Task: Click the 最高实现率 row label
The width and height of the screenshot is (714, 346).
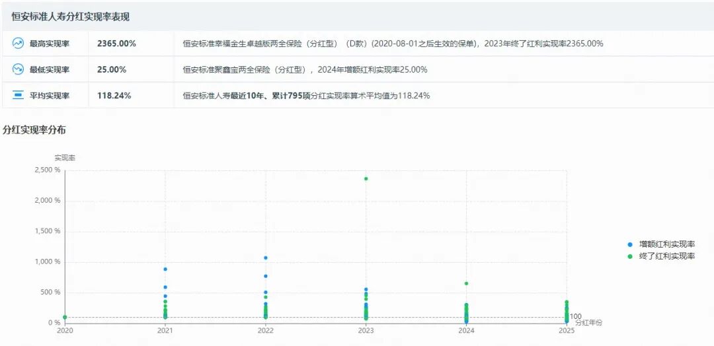Action: click(50, 44)
